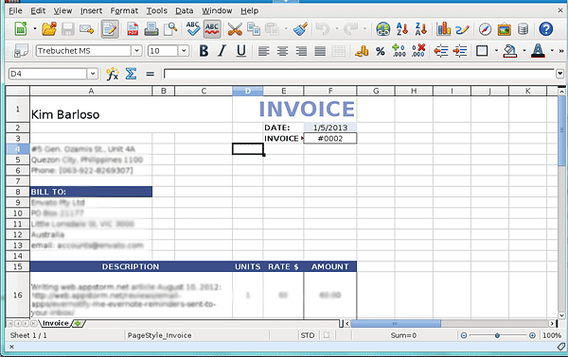
Task: Expand the Font Size dropdown
Action: [184, 51]
